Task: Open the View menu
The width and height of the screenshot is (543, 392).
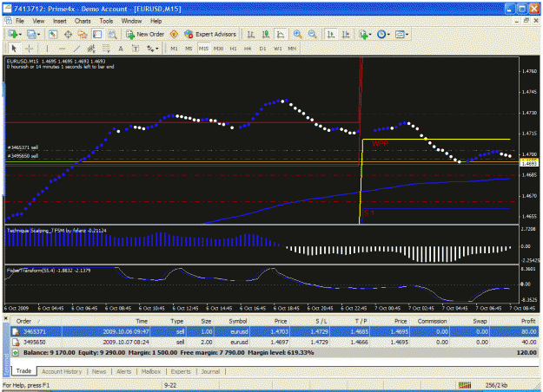Action: tap(38, 21)
